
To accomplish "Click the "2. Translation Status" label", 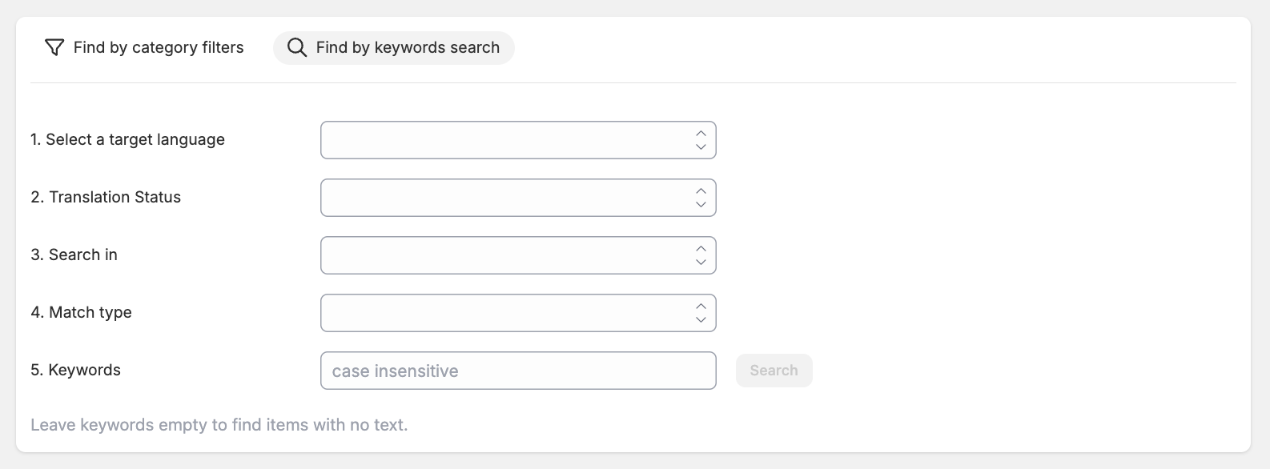I will 106,198.
